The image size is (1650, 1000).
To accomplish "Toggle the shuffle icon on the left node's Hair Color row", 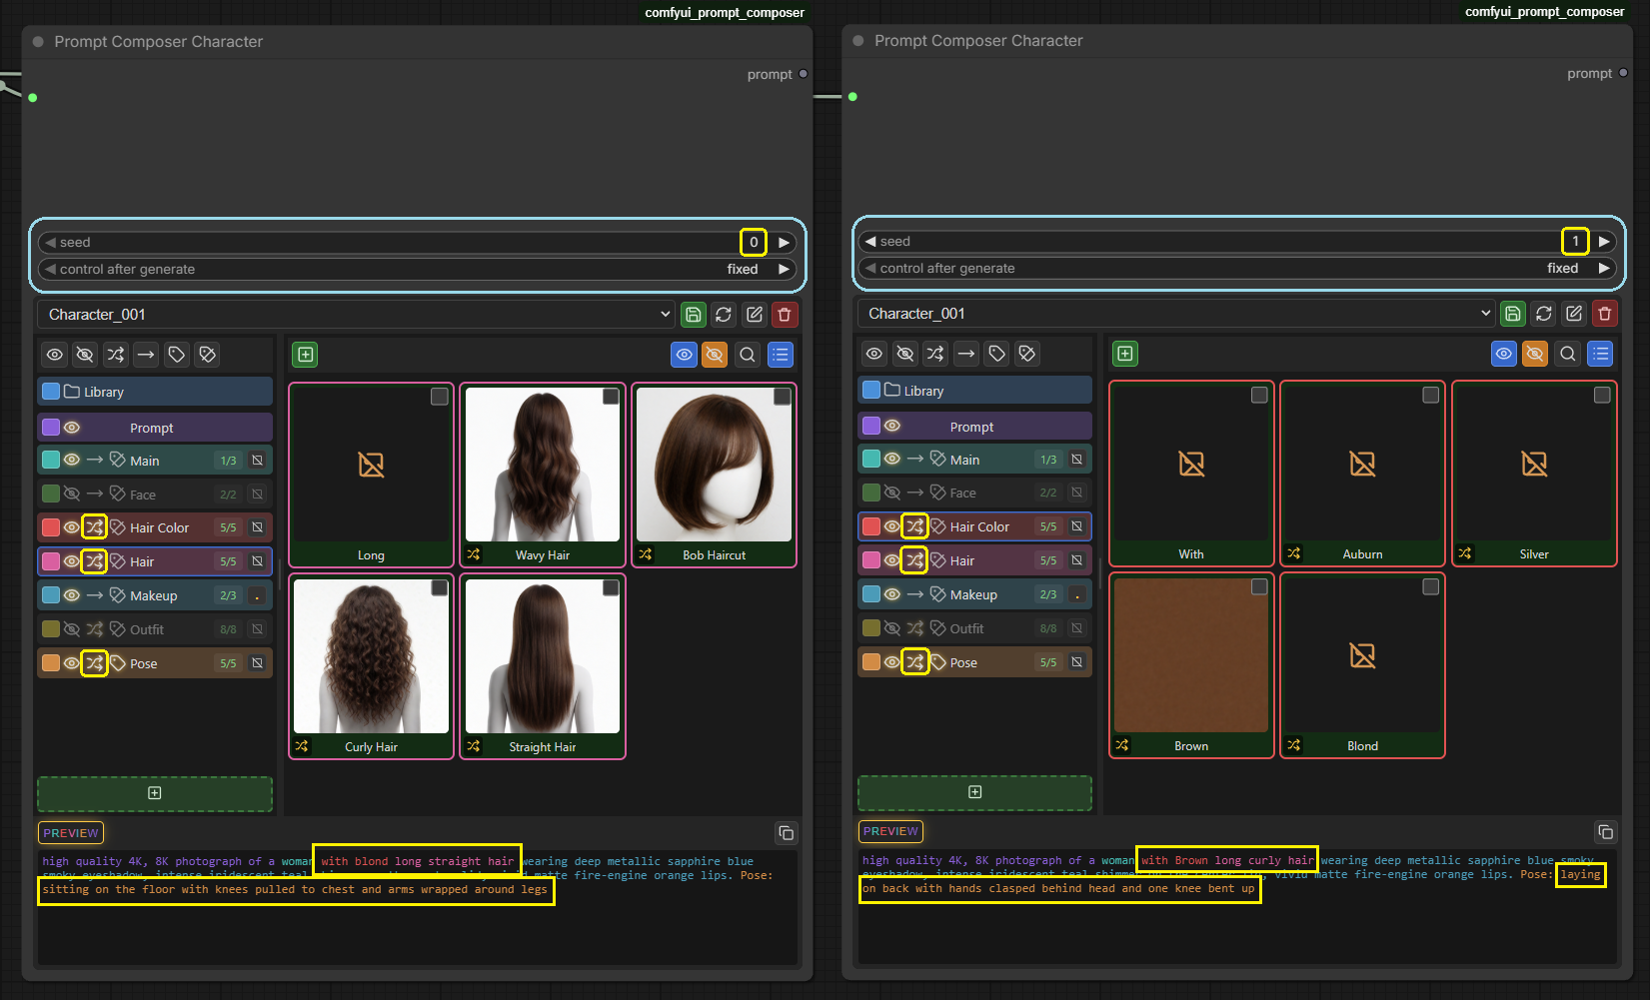I will point(94,527).
